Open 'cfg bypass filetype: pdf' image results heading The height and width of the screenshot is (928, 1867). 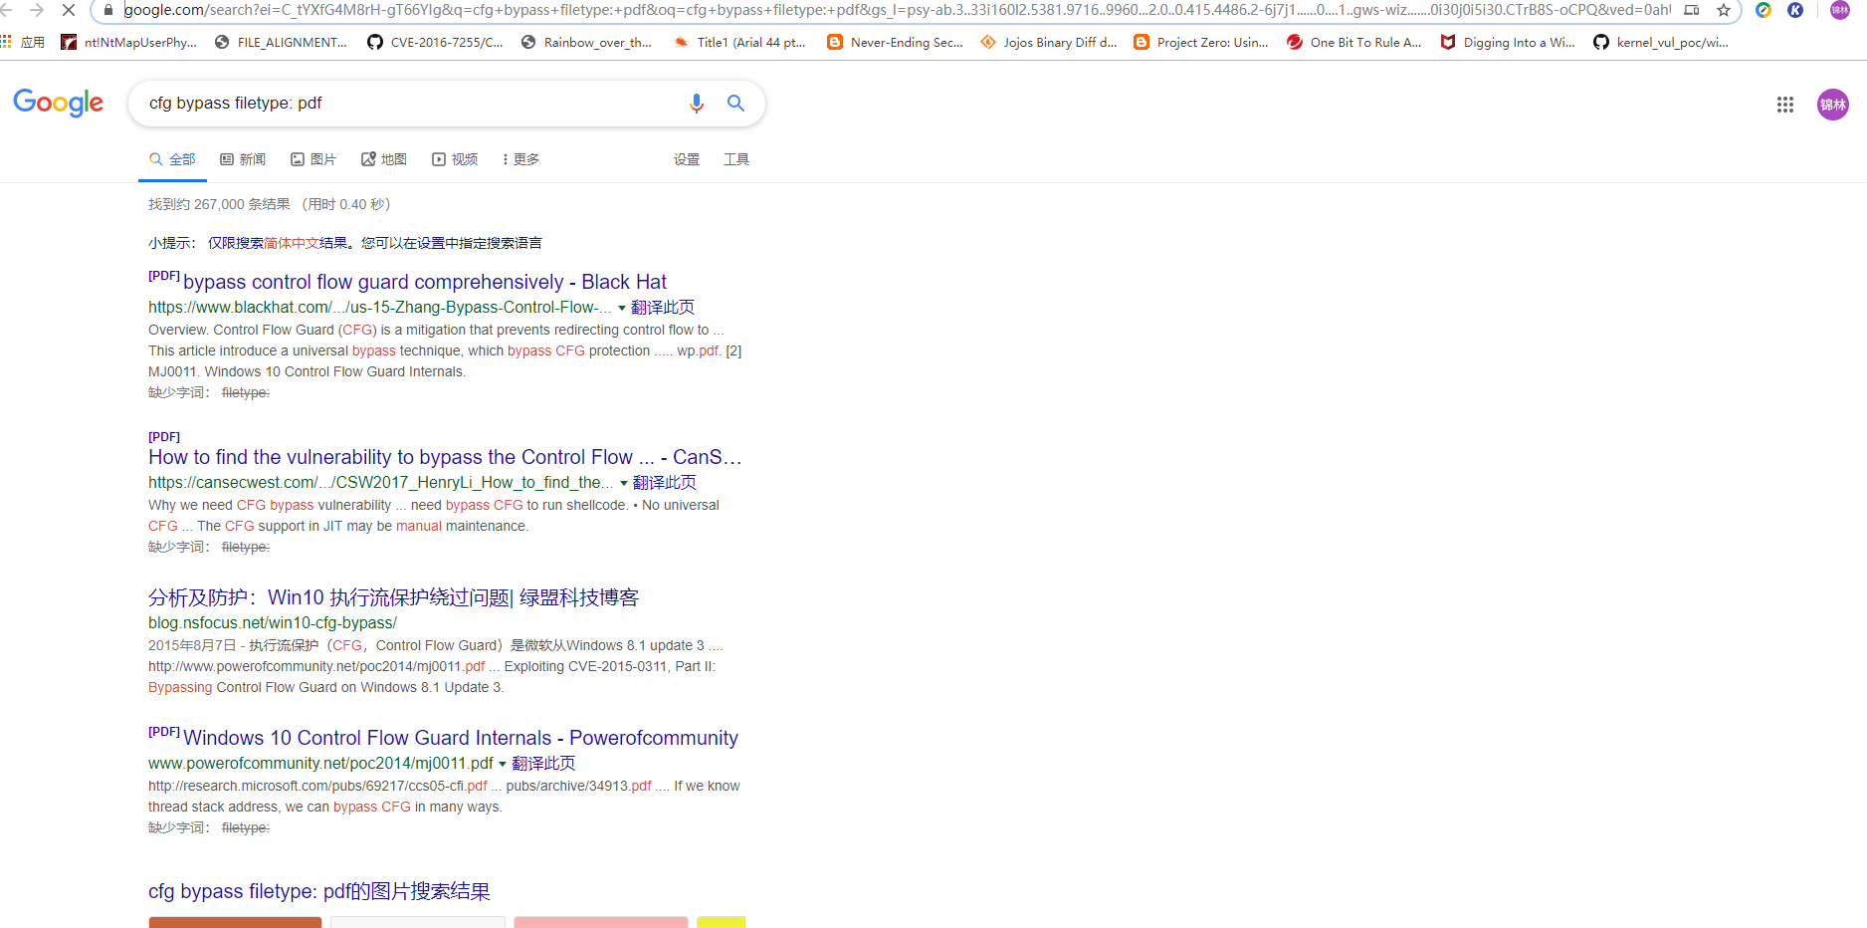pos(319,891)
